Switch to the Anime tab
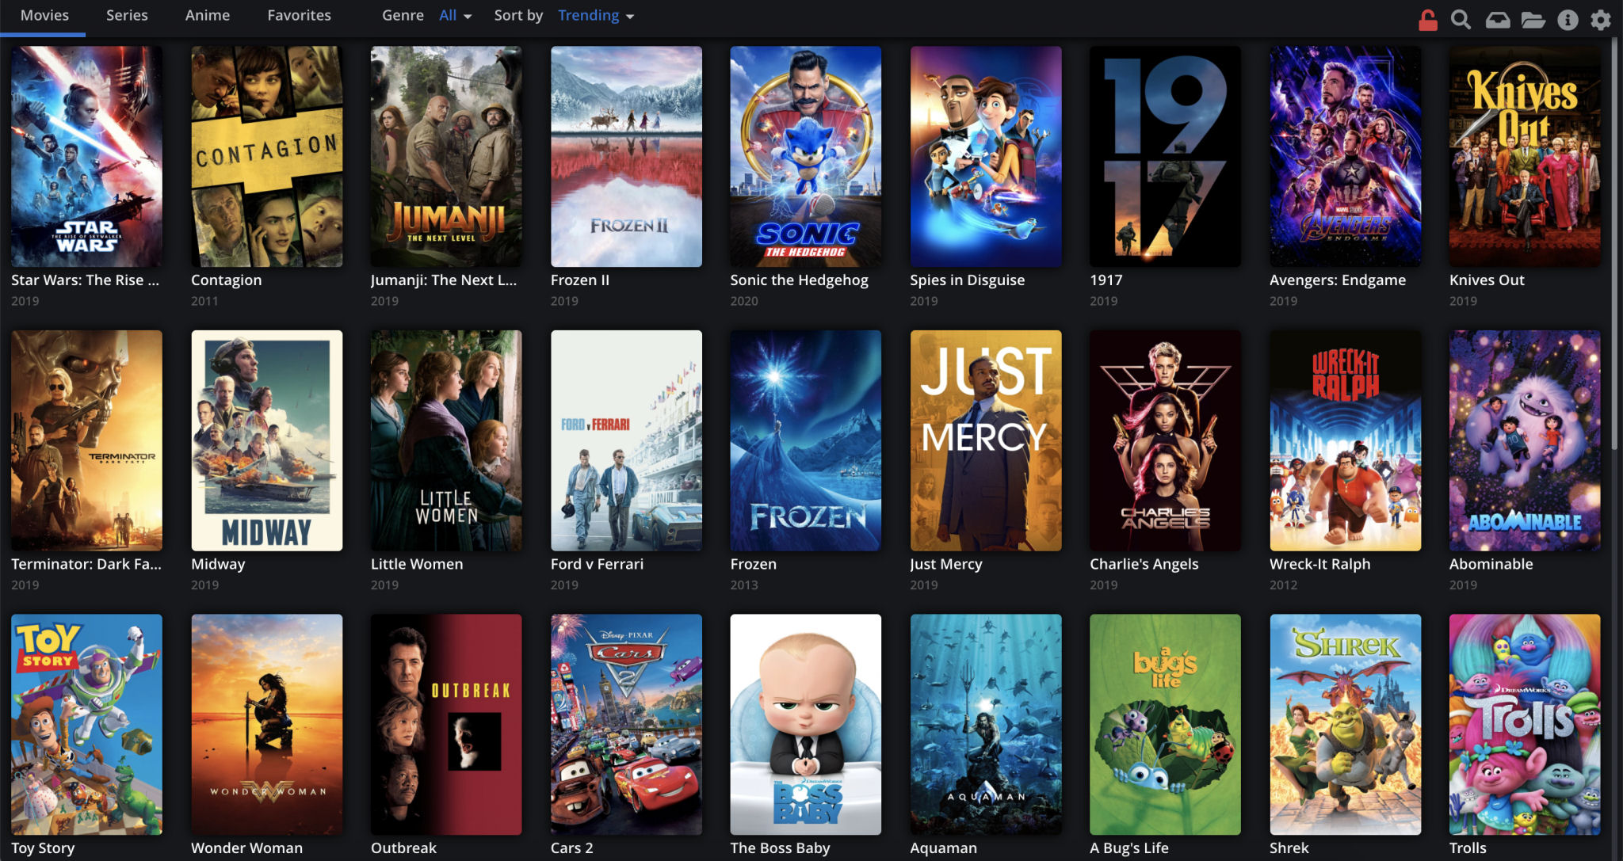Viewport: 1623px width, 861px height. [x=208, y=15]
